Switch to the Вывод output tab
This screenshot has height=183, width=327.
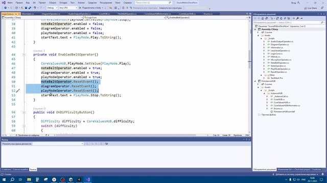coord(33,169)
